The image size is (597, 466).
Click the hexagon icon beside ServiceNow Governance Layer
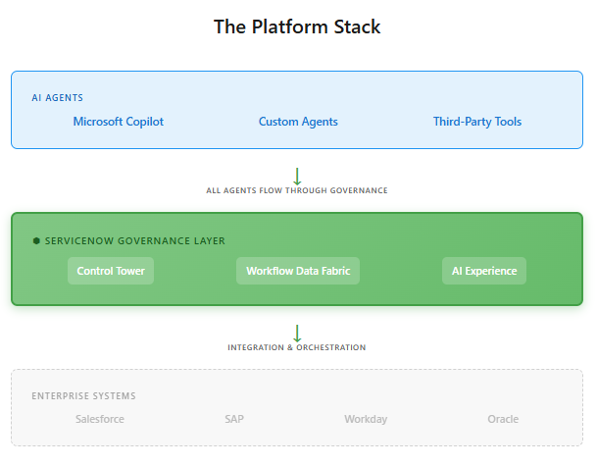(36, 240)
